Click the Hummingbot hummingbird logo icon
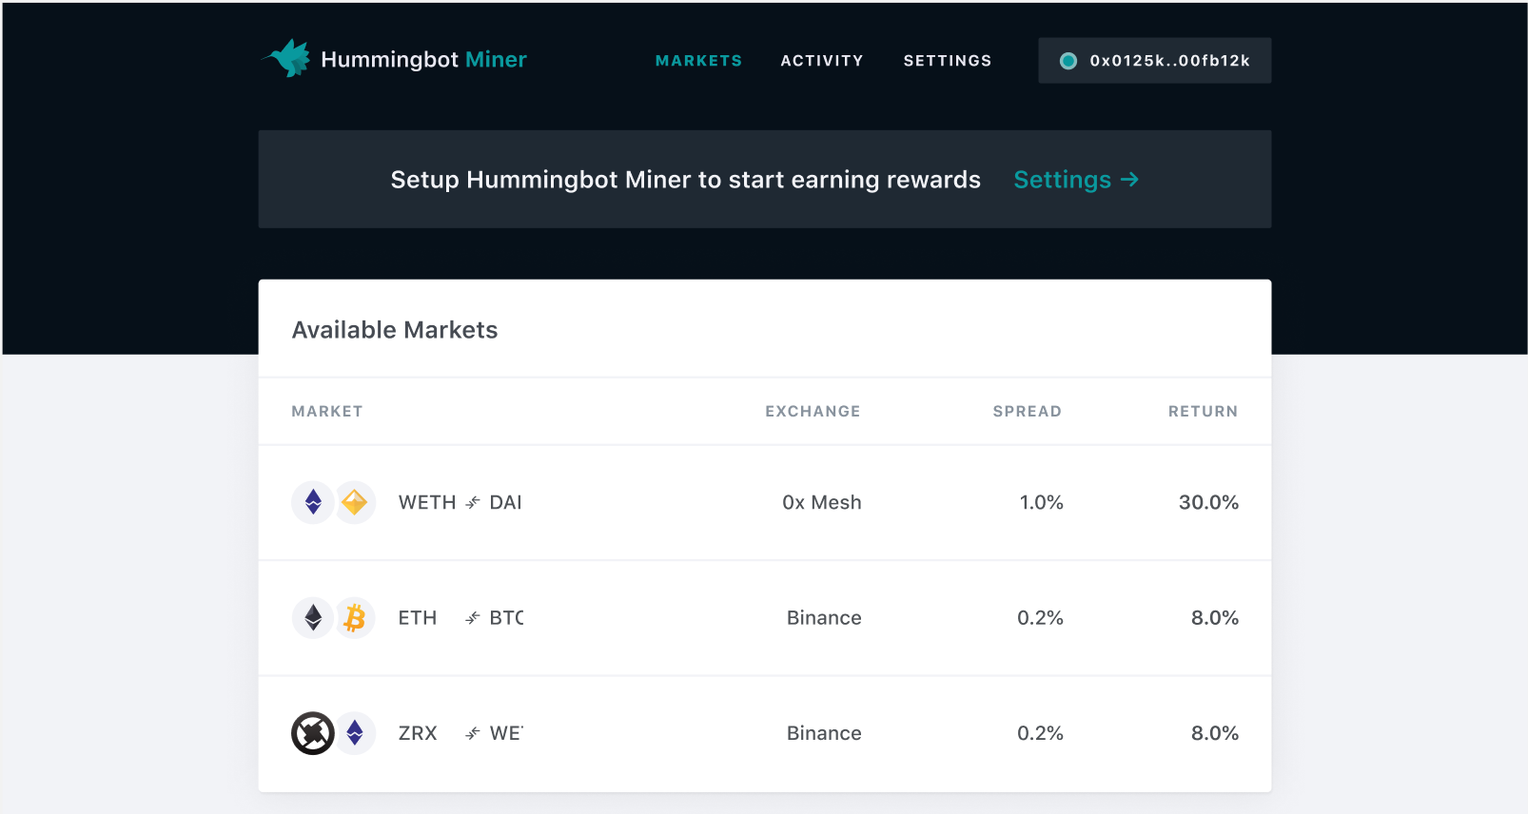Viewport: 1528px width, 814px height. [x=286, y=58]
